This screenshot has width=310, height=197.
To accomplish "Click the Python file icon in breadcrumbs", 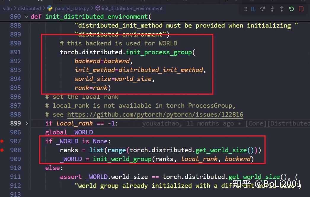I will point(50,8).
